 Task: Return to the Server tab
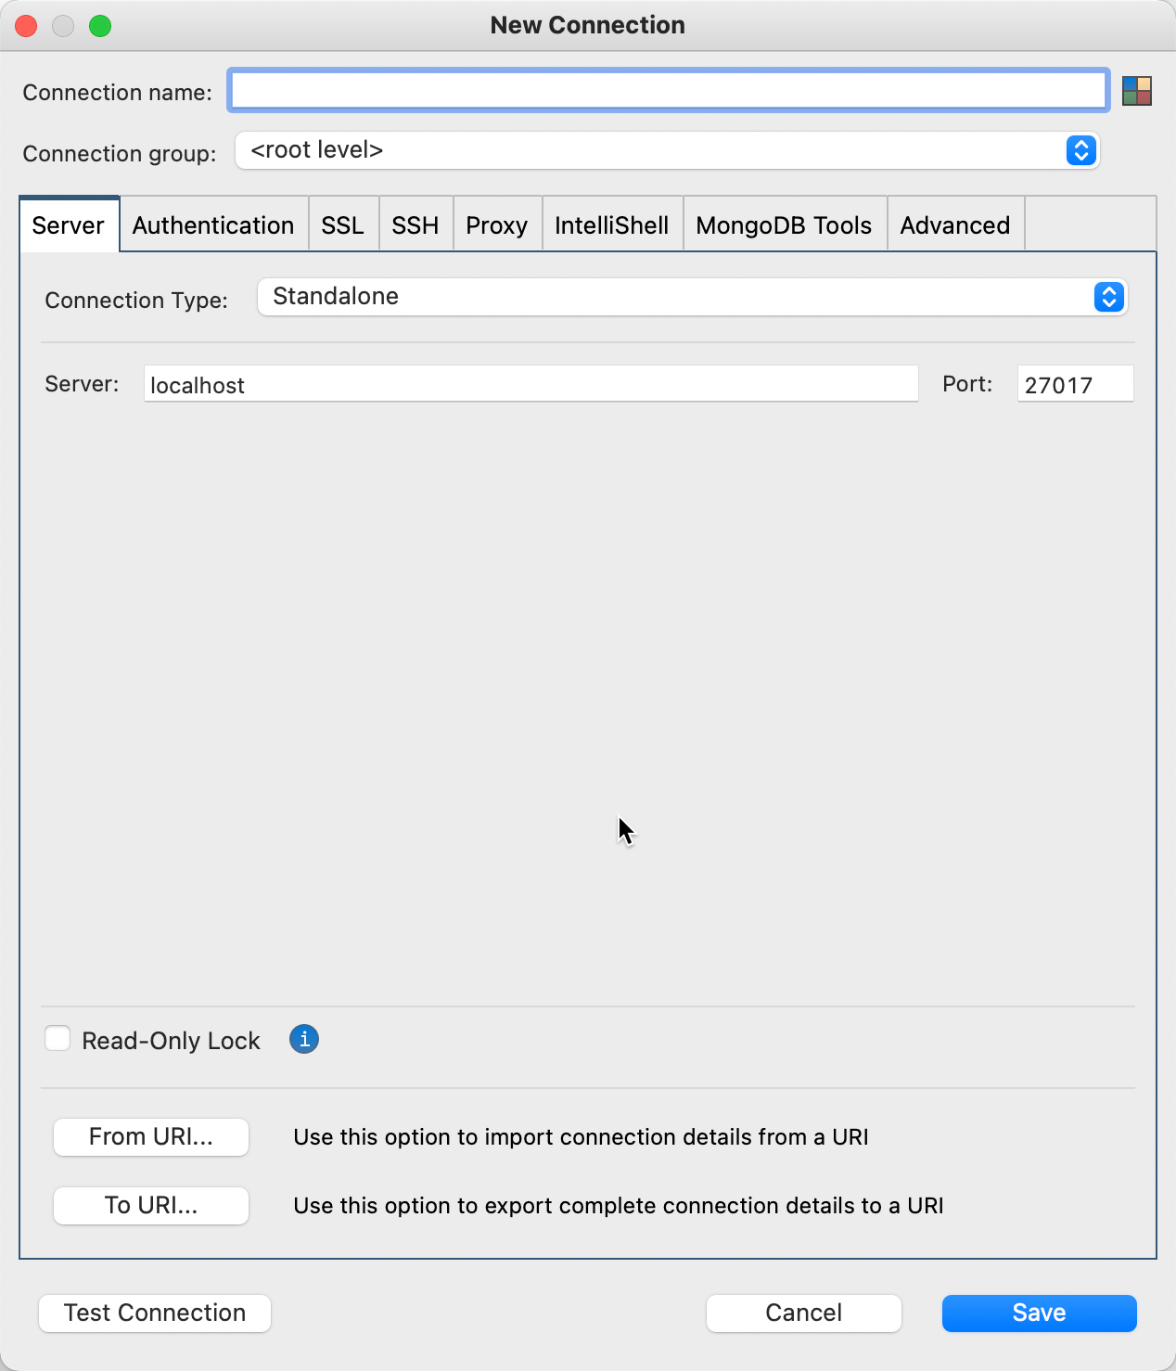point(69,224)
